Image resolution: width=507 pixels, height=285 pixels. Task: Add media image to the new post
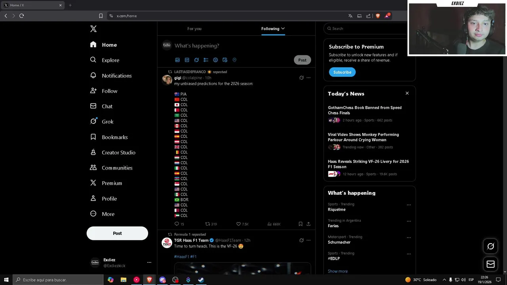click(x=177, y=60)
